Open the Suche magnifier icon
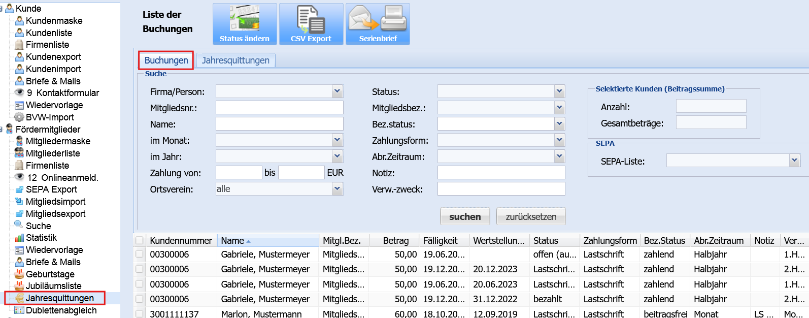Screen dimensions: 809x318 tap(19, 225)
